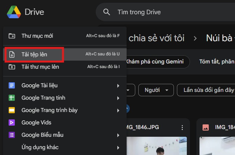The height and width of the screenshot is (155, 235).
Task: Choose 'Ứng dụng khác' from the menu
Action: point(65,147)
